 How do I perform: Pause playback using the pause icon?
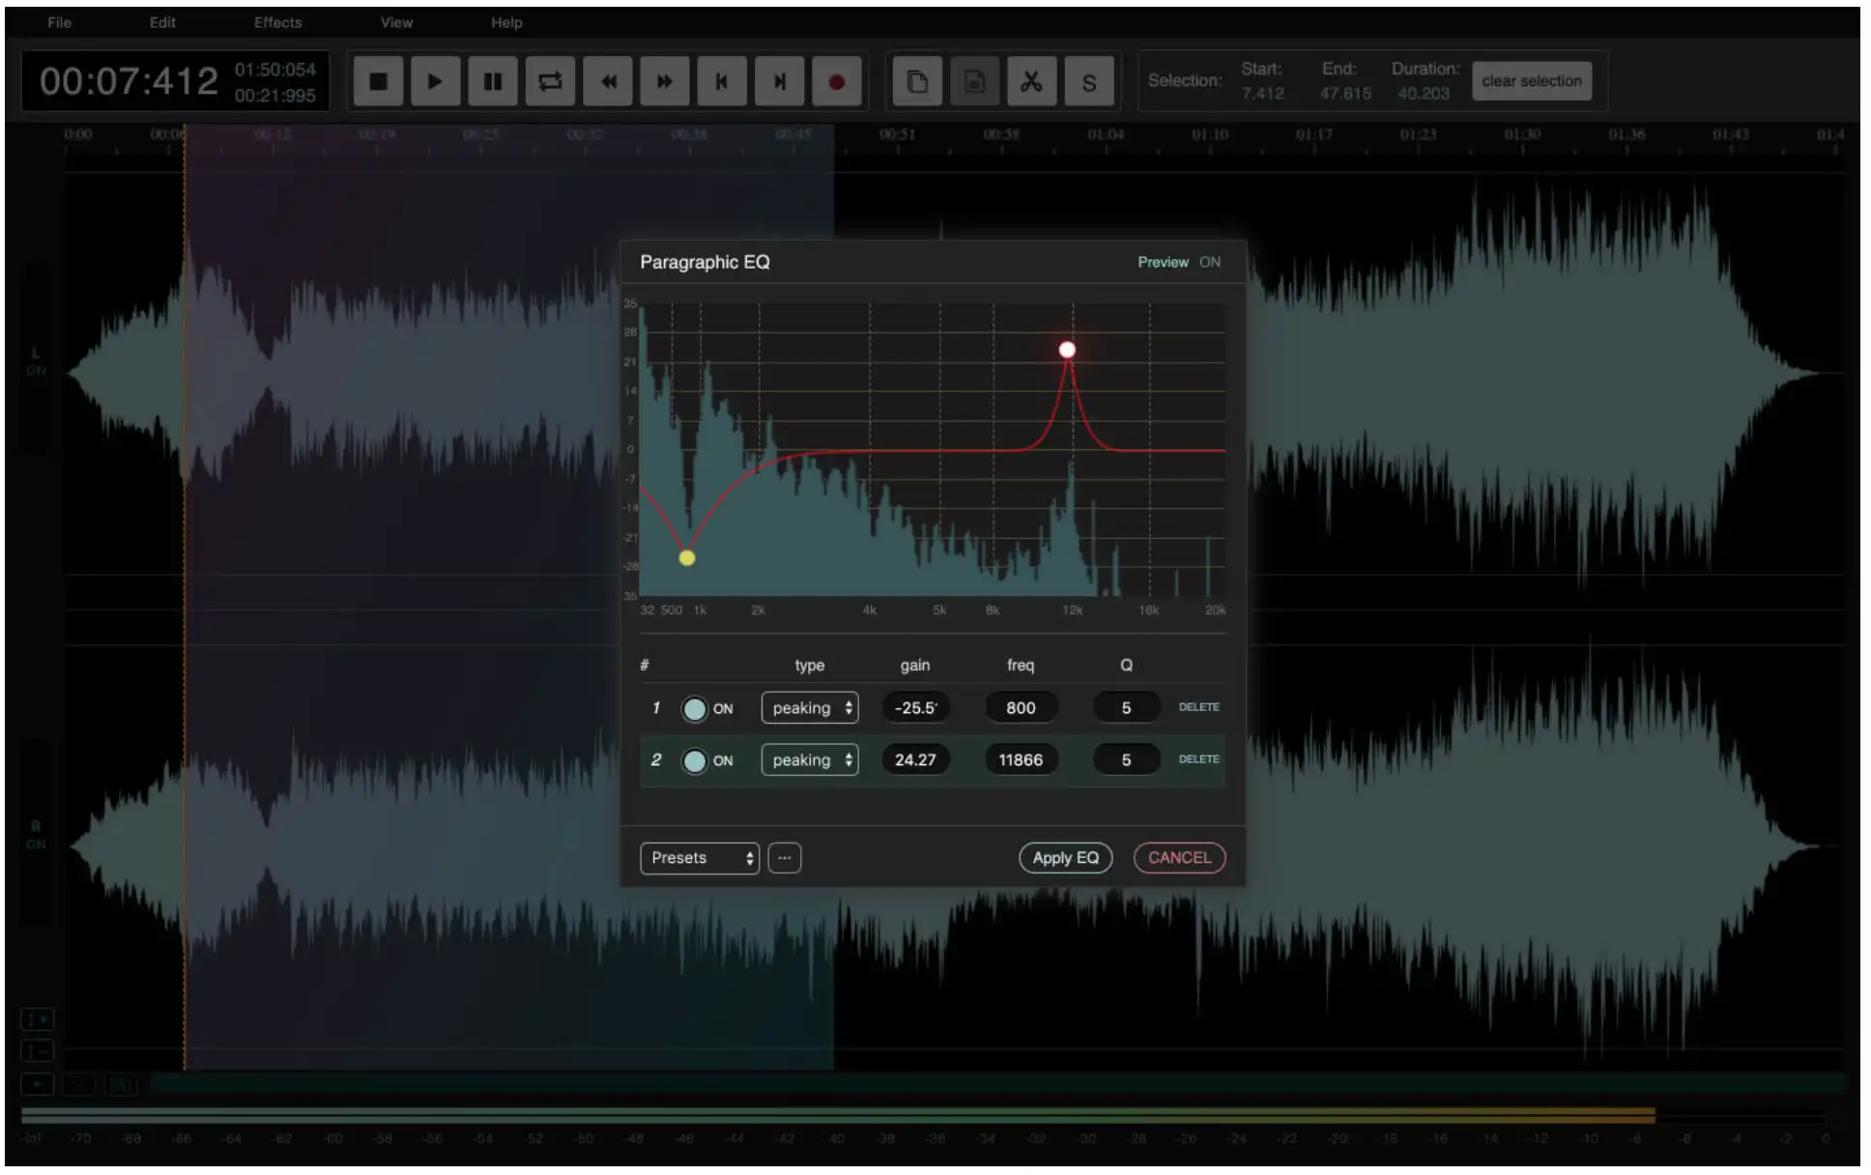pos(493,81)
